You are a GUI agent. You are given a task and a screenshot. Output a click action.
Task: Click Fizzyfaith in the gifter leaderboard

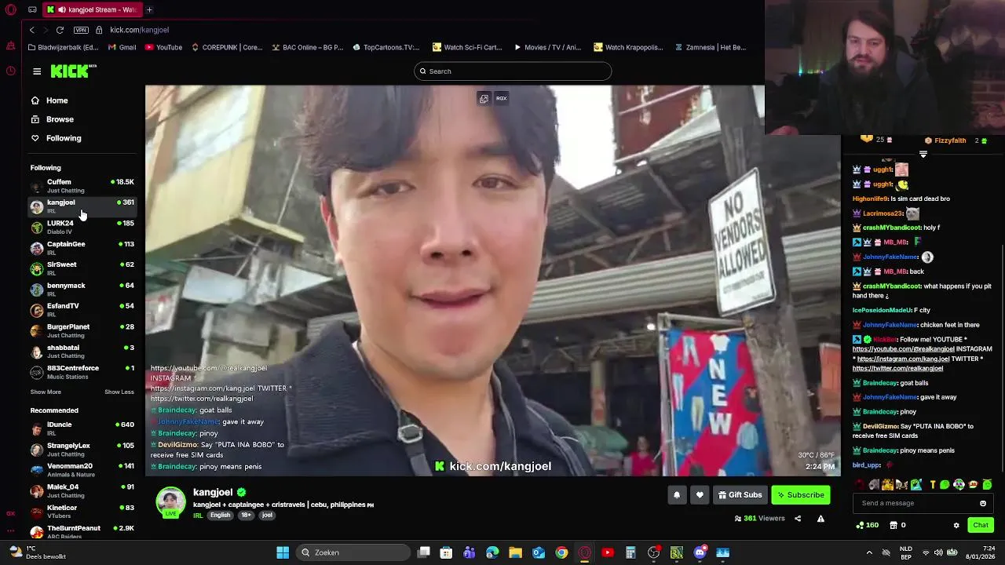tap(950, 140)
